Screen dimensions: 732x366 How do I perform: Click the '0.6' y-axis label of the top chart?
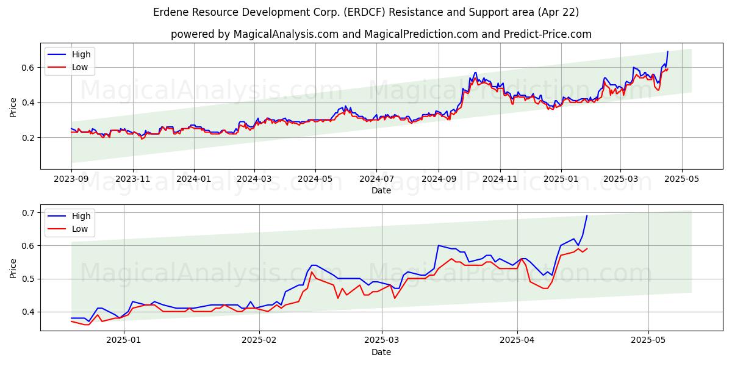click(x=29, y=68)
